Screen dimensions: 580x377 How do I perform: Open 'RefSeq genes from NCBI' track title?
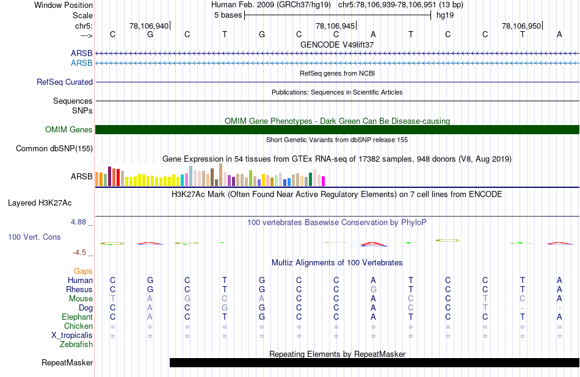tap(337, 74)
